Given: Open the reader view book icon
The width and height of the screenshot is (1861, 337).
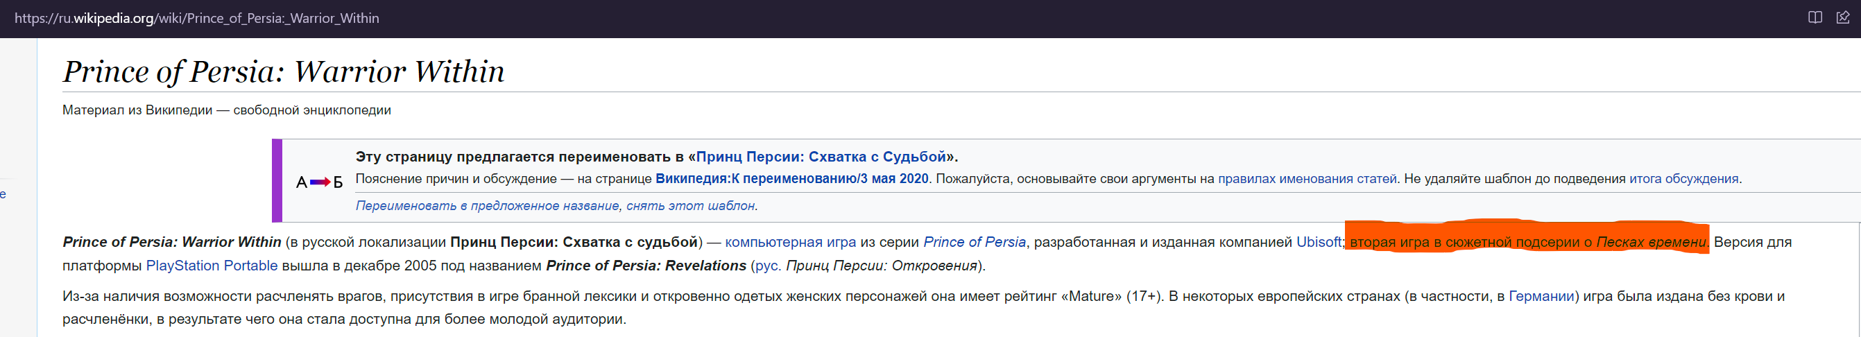Looking at the screenshot, I should (x=1814, y=17).
